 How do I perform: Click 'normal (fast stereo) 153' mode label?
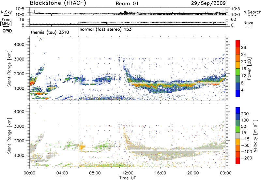(x=105, y=30)
